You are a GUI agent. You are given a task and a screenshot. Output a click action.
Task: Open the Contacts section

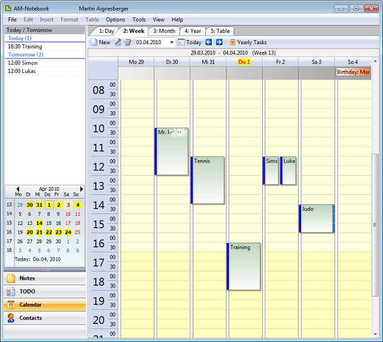click(45, 318)
